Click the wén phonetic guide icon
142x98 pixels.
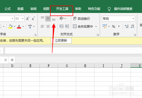point(30,26)
